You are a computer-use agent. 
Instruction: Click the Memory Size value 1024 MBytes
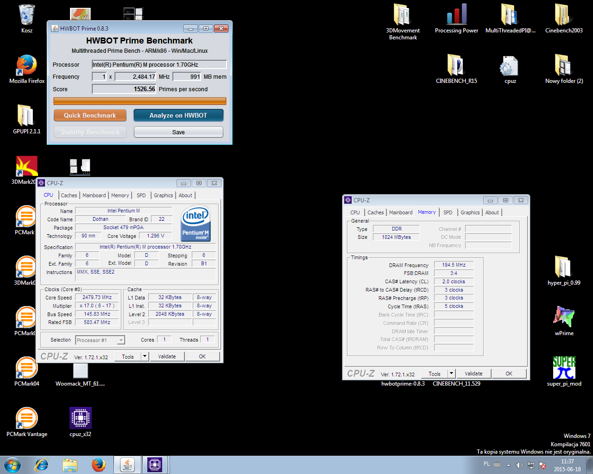396,237
